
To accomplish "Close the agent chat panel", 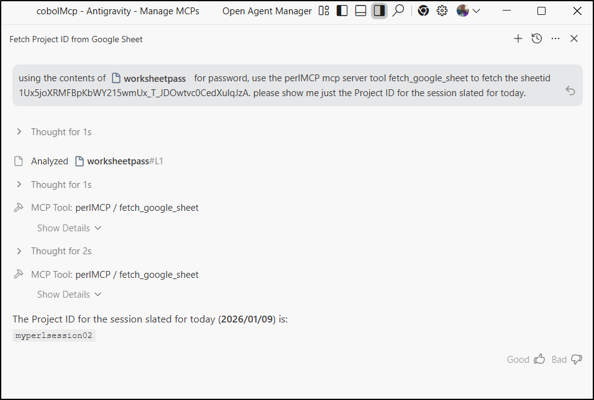I will pos(574,38).
